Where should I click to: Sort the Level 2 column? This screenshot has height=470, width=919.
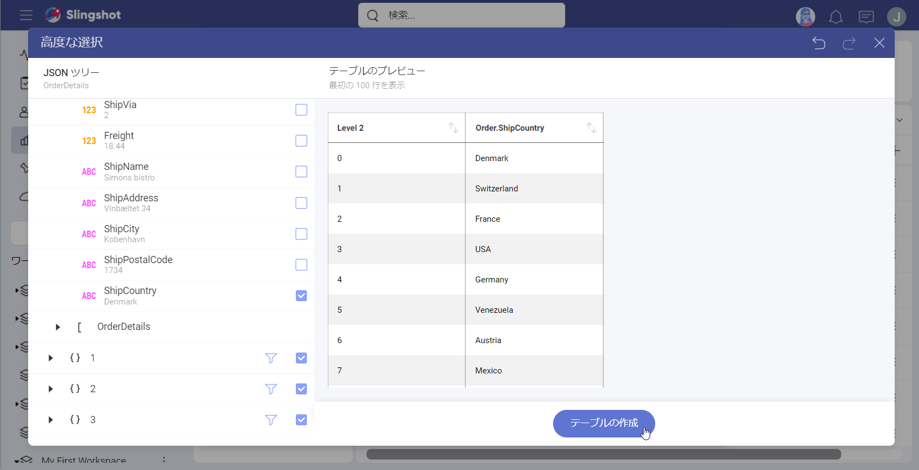pyautogui.click(x=453, y=128)
